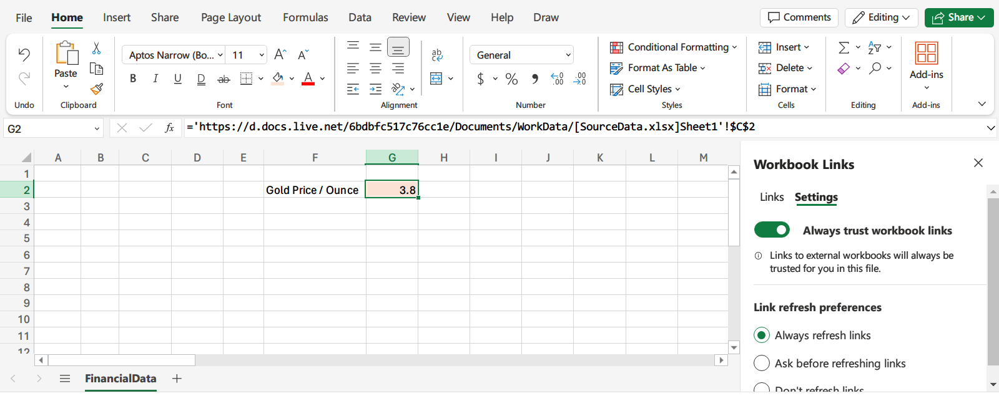
Task: Select the Format Painter brush icon
Action: 97,89
